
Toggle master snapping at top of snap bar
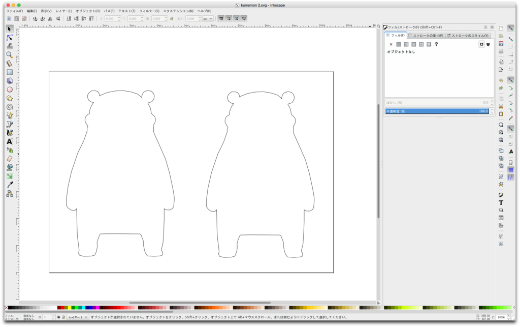[x=511, y=28]
